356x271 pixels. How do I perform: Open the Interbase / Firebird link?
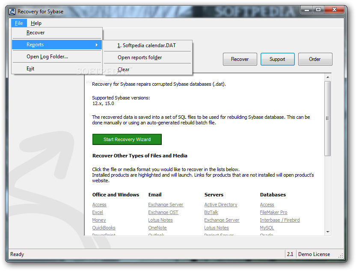point(280,220)
